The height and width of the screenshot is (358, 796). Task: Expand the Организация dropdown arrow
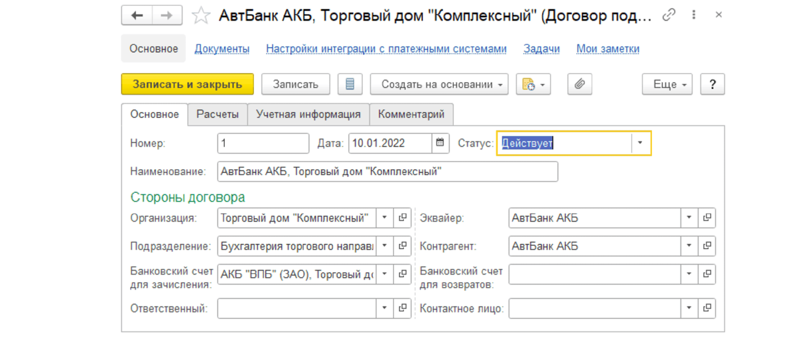pos(385,217)
